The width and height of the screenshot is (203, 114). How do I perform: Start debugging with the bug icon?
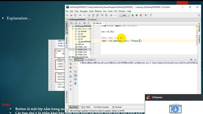click(x=137, y=16)
